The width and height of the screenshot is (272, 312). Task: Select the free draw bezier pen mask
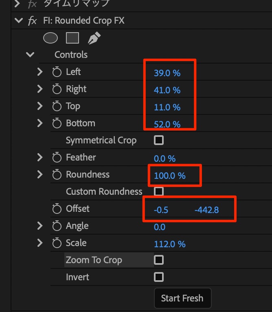[94, 38]
